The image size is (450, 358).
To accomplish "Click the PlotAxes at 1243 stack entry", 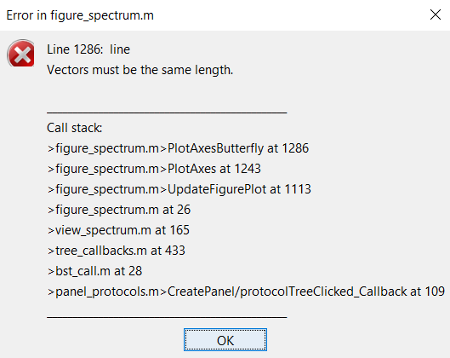I will click(154, 169).
